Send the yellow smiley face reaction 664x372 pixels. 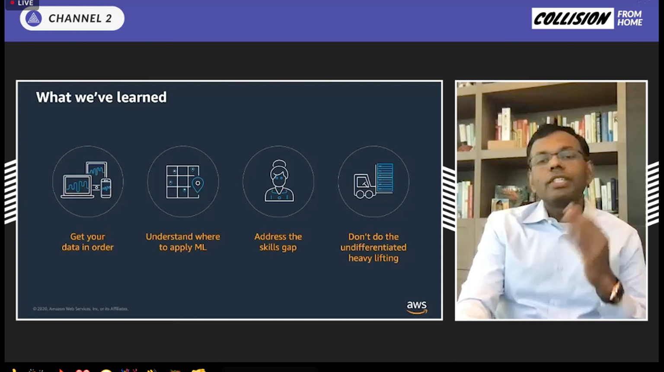coord(106,370)
